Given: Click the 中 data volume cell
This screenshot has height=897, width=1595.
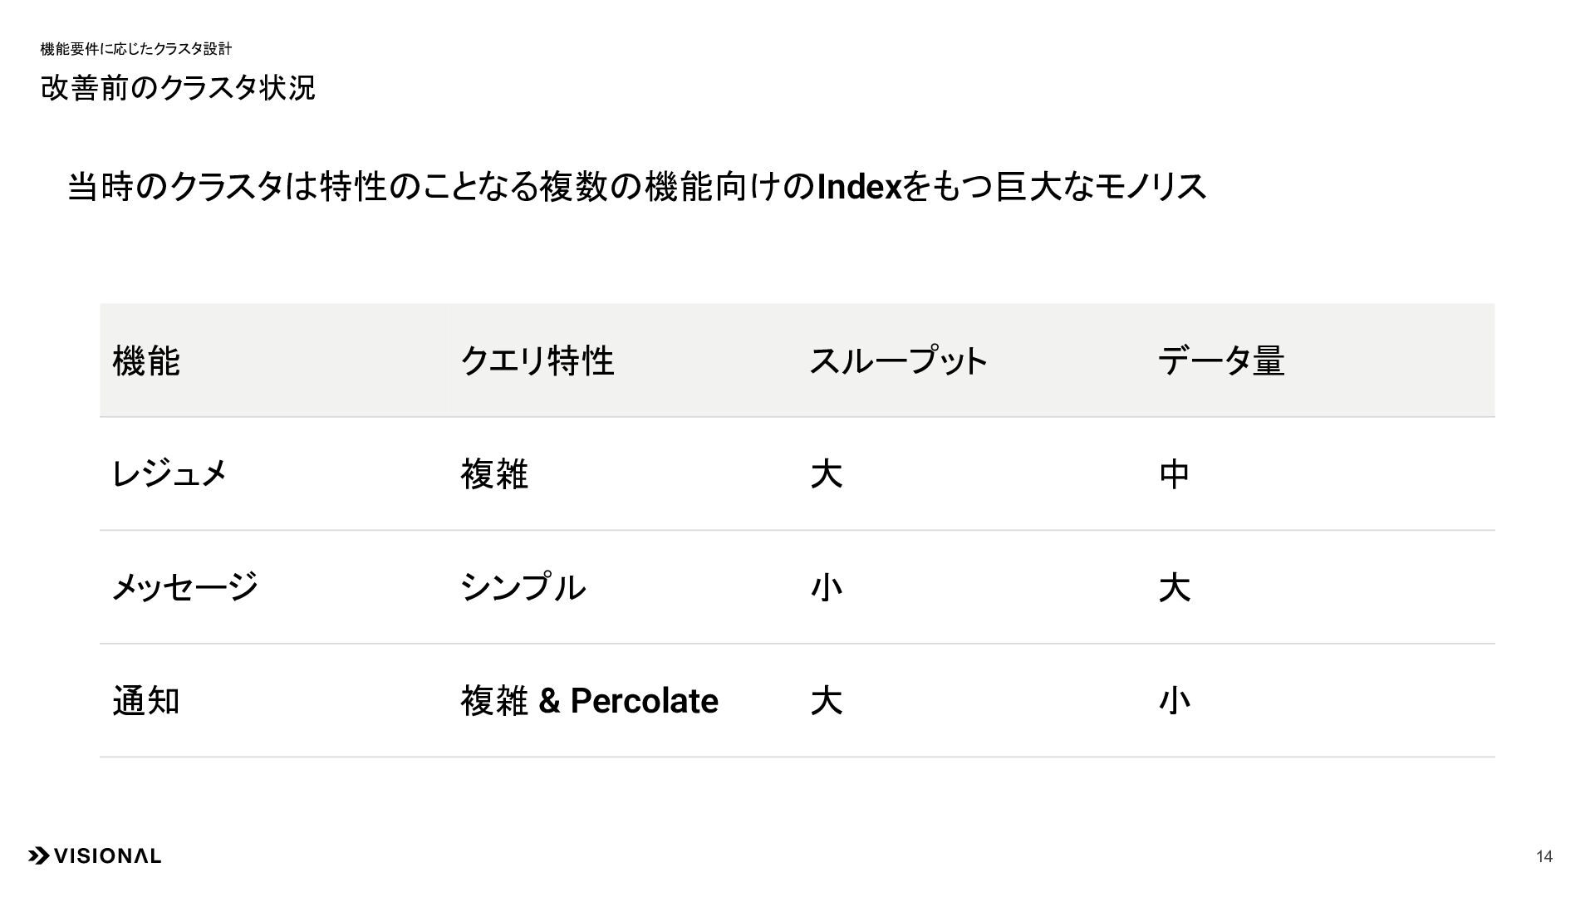Looking at the screenshot, I should (x=1174, y=474).
